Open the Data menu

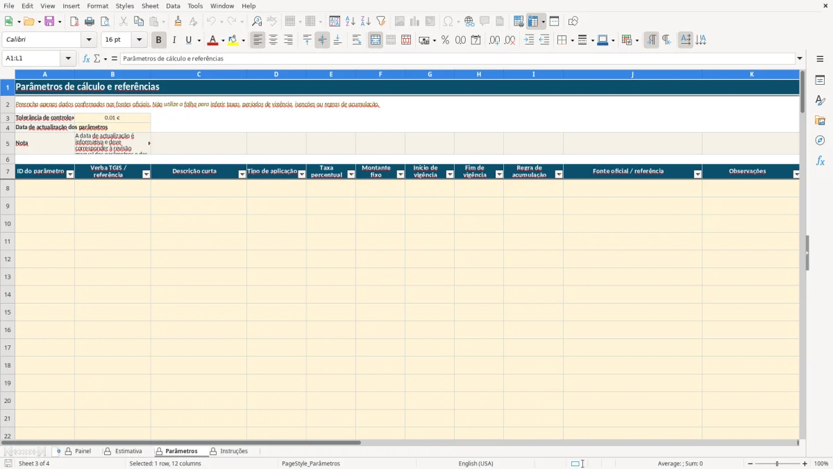(x=173, y=6)
